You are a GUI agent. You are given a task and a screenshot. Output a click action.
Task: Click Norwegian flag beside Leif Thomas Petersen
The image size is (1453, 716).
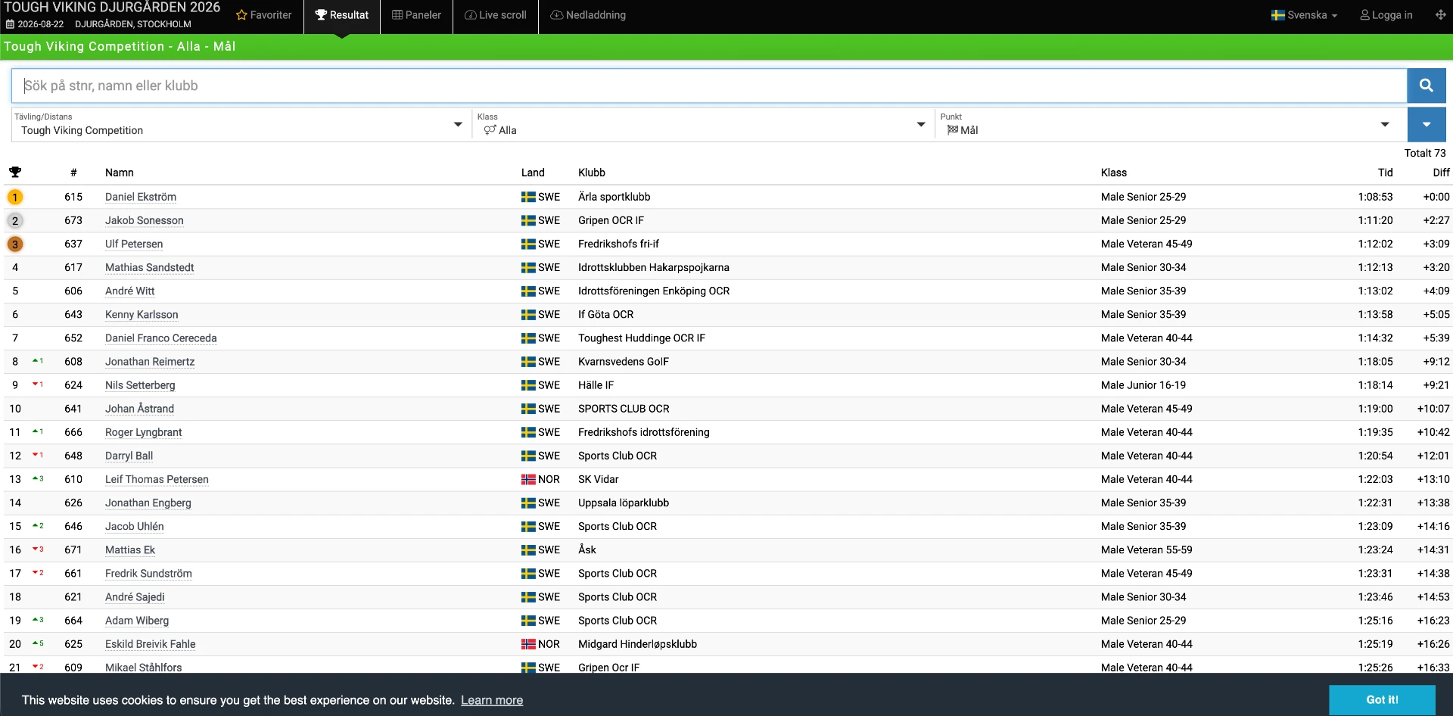coord(528,479)
